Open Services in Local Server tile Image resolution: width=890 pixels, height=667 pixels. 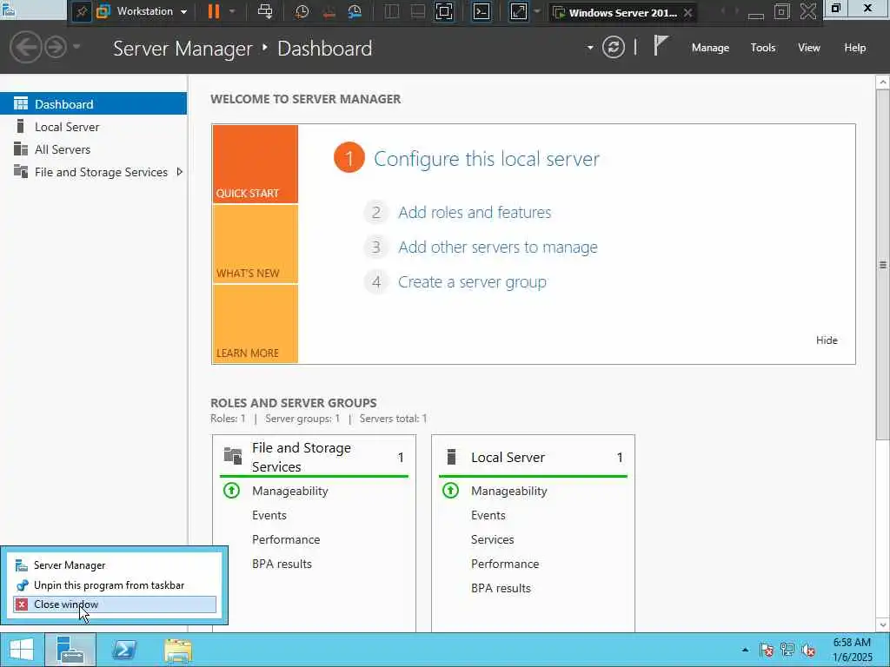492,539
